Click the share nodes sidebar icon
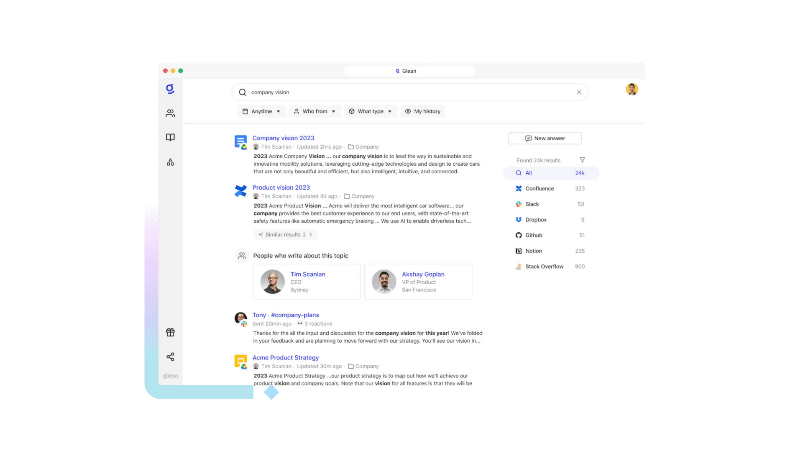Image resolution: width=803 pixels, height=452 pixels. coord(170,357)
